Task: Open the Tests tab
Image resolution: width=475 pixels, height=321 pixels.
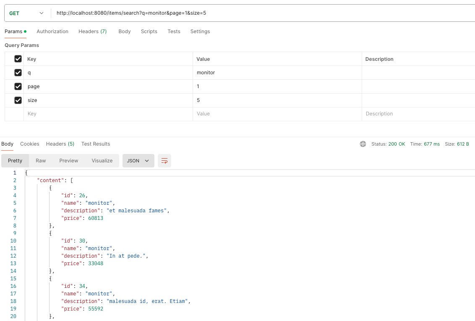Action: [x=174, y=31]
